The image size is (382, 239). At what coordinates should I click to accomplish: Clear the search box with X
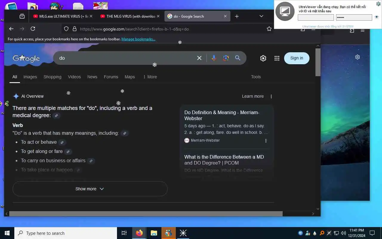tap(199, 58)
